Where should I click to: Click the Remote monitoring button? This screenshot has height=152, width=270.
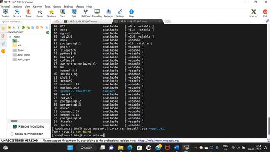coord(29,127)
